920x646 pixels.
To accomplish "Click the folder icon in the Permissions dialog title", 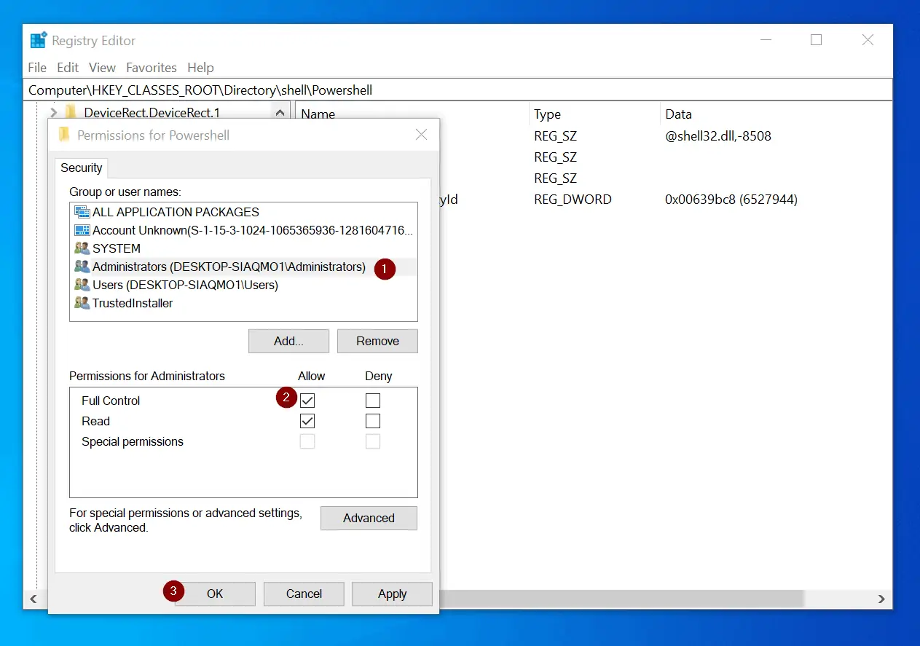I will (x=64, y=135).
